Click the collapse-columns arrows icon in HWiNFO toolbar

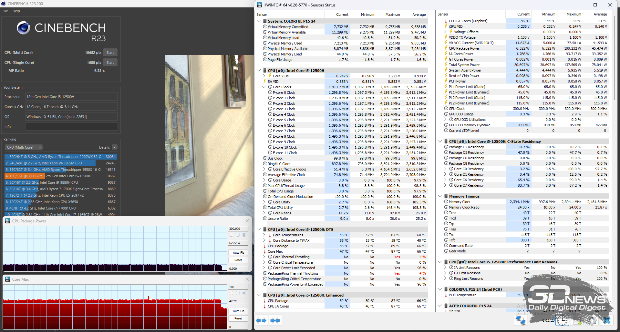click(x=275, y=321)
